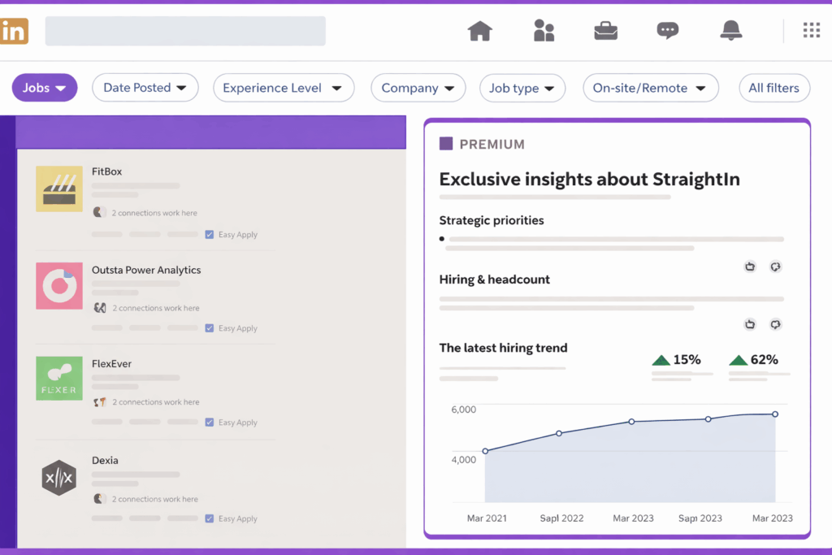Image resolution: width=832 pixels, height=555 pixels.
Task: Expand the Company filter
Action: click(418, 88)
